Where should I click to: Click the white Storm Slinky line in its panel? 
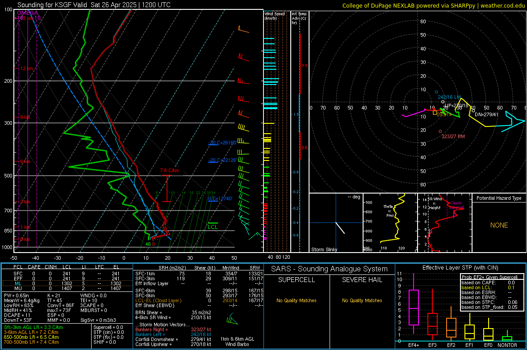340,228
